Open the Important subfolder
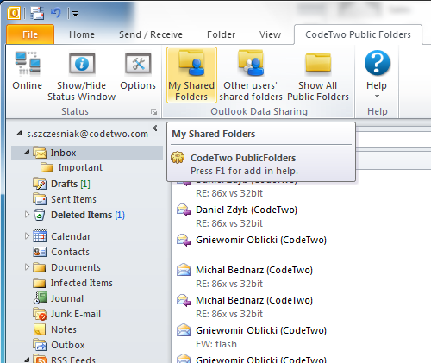The height and width of the screenshot is (363, 431). [x=80, y=167]
